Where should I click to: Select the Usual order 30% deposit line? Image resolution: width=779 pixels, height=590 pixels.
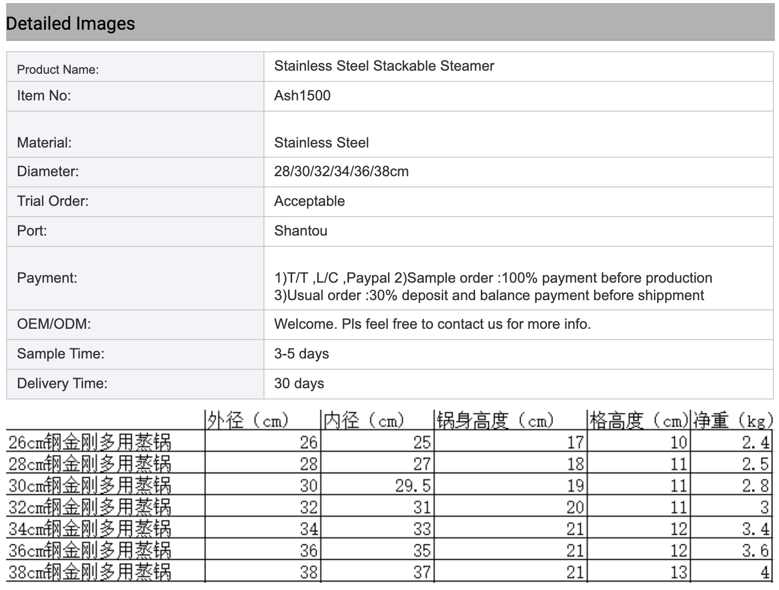[x=489, y=295]
